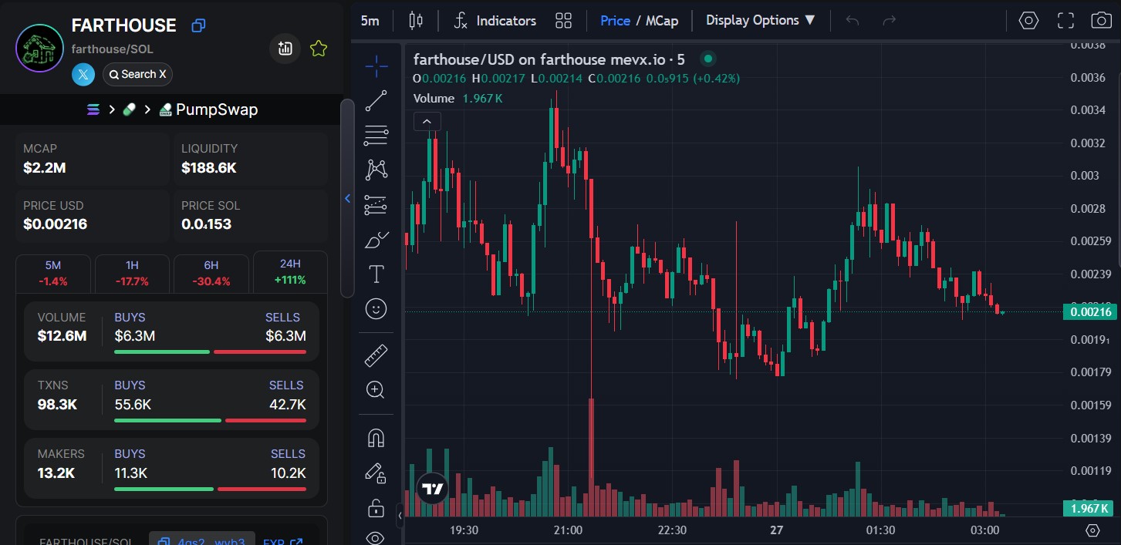Image resolution: width=1121 pixels, height=545 pixels.
Task: Click the volume label 1.967K on axis
Action: pos(1088,509)
